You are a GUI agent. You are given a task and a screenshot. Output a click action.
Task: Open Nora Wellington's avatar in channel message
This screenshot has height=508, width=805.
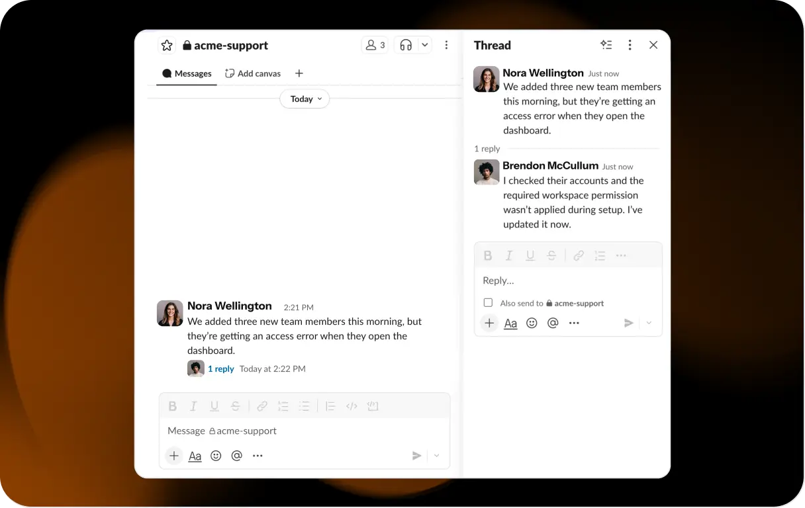(x=169, y=314)
